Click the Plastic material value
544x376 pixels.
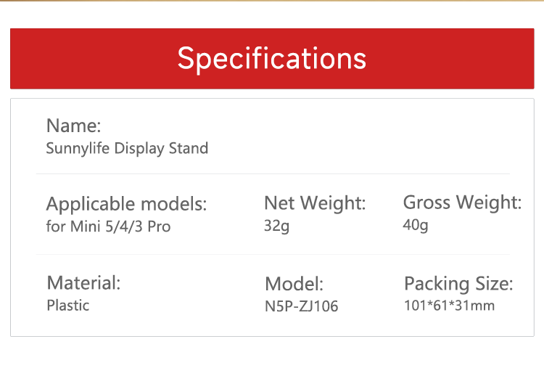(67, 306)
